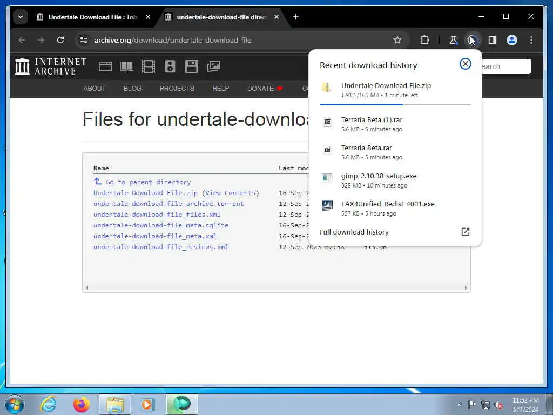This screenshot has height=415, width=553.
Task: Click the gimp setup file icon
Action: (327, 177)
